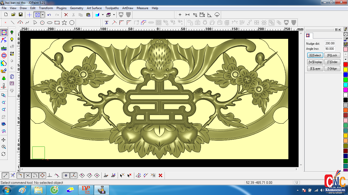The height and width of the screenshot is (195, 348).
Task: Select the abc text tool
Action: click(x=4, y=48)
